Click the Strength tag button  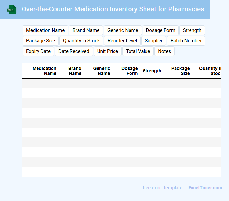[192, 30]
